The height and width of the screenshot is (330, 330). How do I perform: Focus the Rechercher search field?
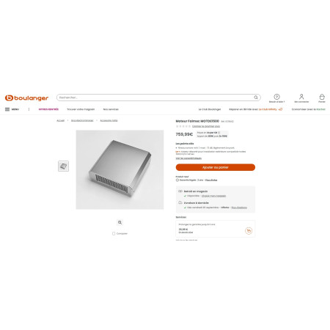(x=158, y=98)
